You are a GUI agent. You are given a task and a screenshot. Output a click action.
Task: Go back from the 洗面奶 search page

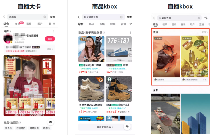(x=4, y=17)
